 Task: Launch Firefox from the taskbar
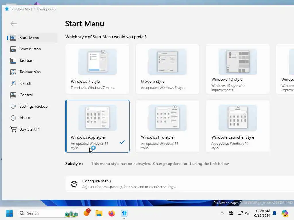point(112,213)
